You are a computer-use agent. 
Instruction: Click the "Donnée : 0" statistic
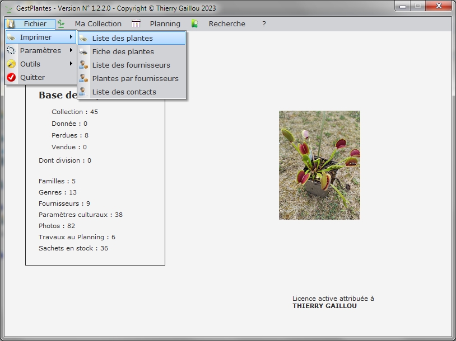coord(69,124)
